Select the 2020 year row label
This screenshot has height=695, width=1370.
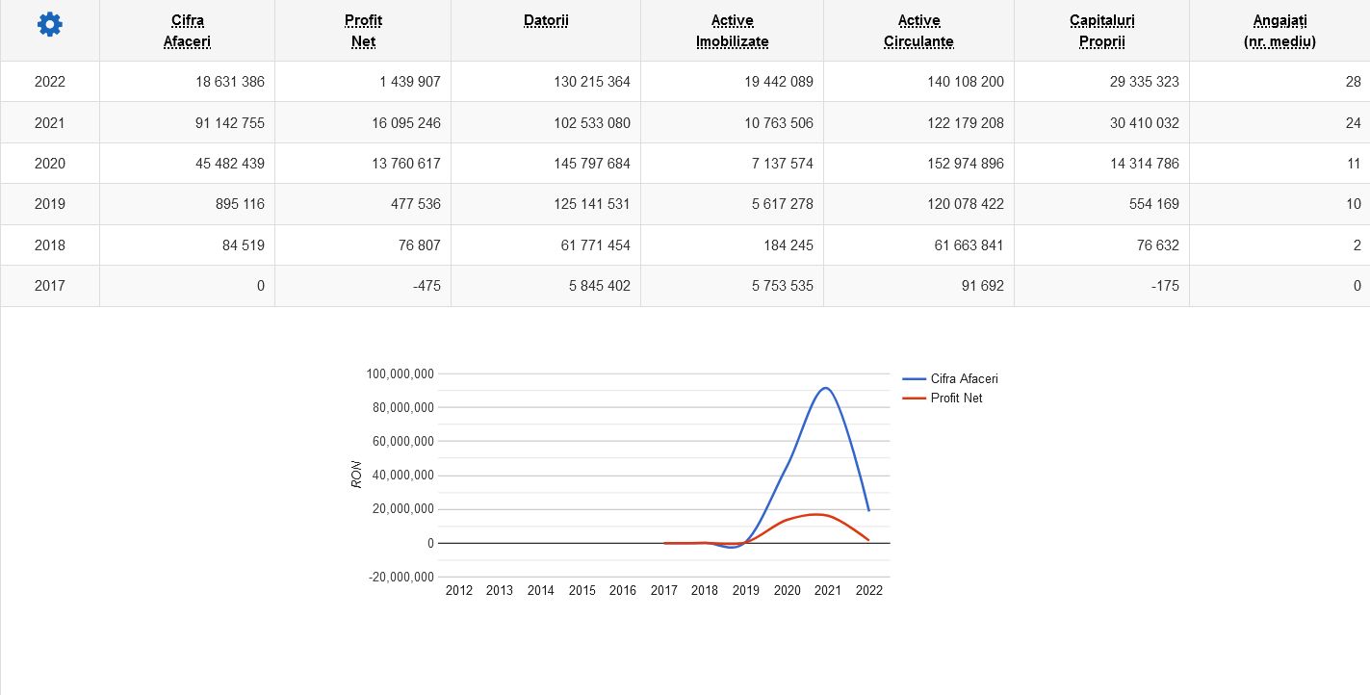tap(50, 164)
